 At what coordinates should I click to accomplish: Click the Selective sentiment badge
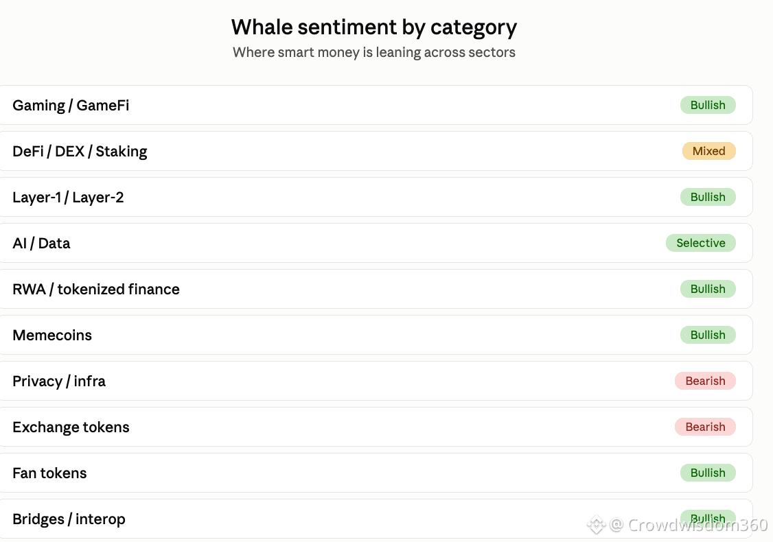(x=701, y=243)
